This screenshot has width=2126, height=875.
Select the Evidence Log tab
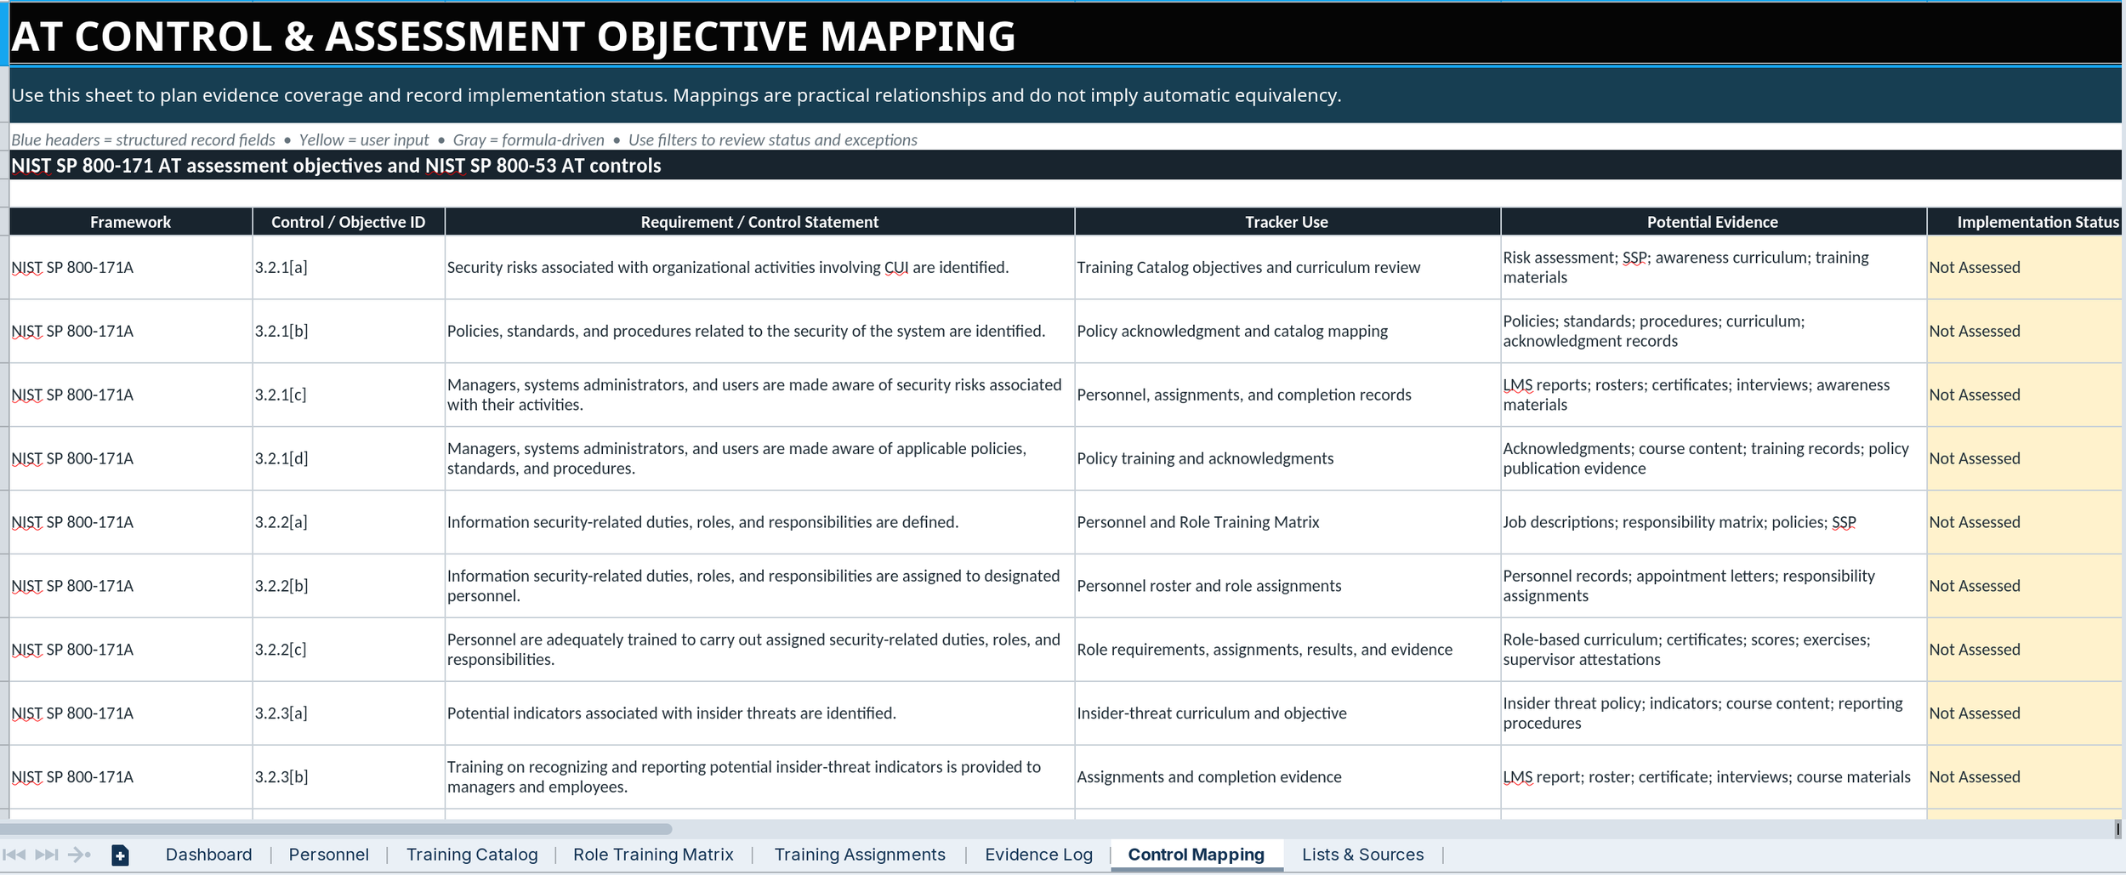coord(1038,855)
